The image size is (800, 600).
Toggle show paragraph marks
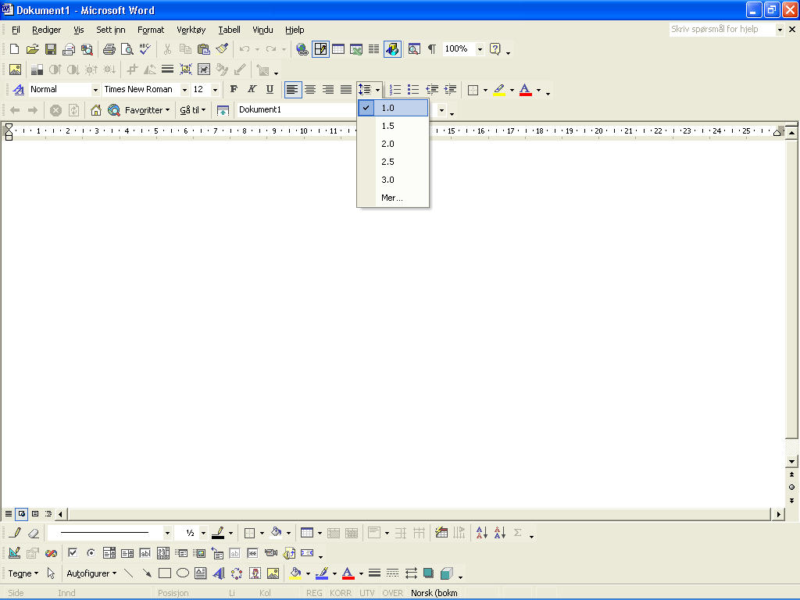432,49
